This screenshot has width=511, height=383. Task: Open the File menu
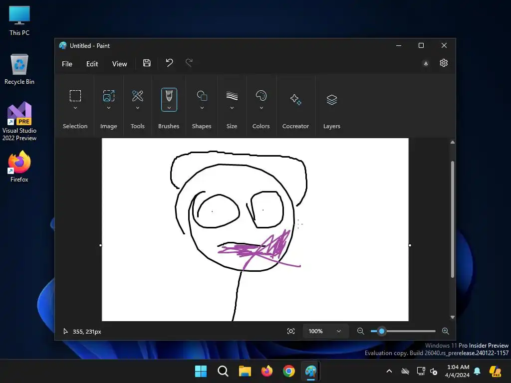pyautogui.click(x=67, y=64)
